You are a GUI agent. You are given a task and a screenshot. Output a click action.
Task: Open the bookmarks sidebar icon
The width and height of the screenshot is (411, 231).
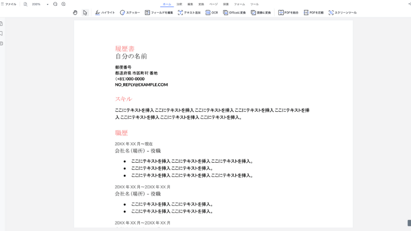pos(2,33)
